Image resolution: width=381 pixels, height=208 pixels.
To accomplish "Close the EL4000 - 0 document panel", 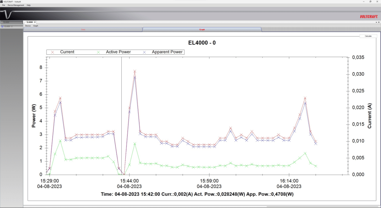I will 379,22.
